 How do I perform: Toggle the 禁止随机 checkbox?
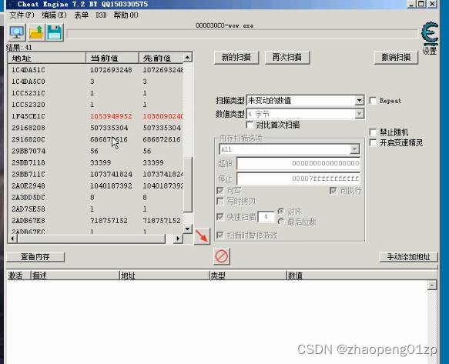[373, 132]
